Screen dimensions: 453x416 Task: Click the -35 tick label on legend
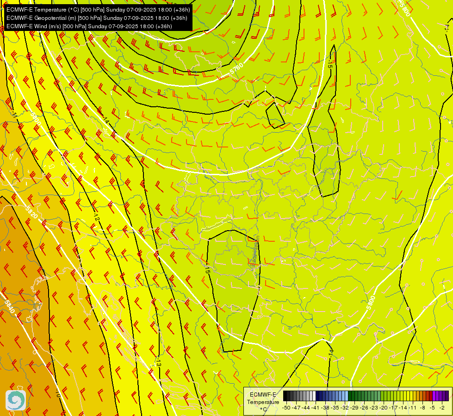pos(335,408)
